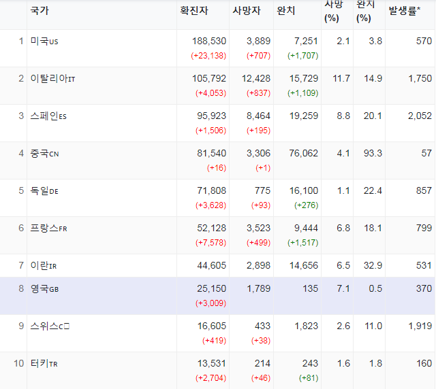
Task: Sort by 사망자 column header
Action: click(247, 11)
